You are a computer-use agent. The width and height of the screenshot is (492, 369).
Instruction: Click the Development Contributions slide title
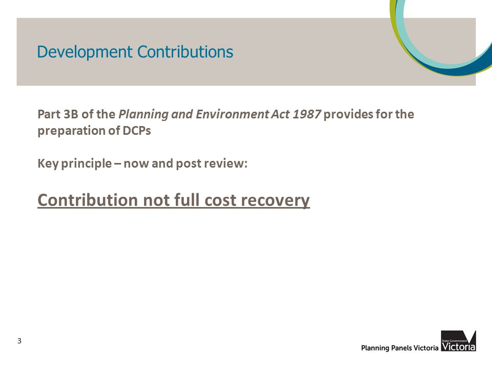[x=135, y=52]
